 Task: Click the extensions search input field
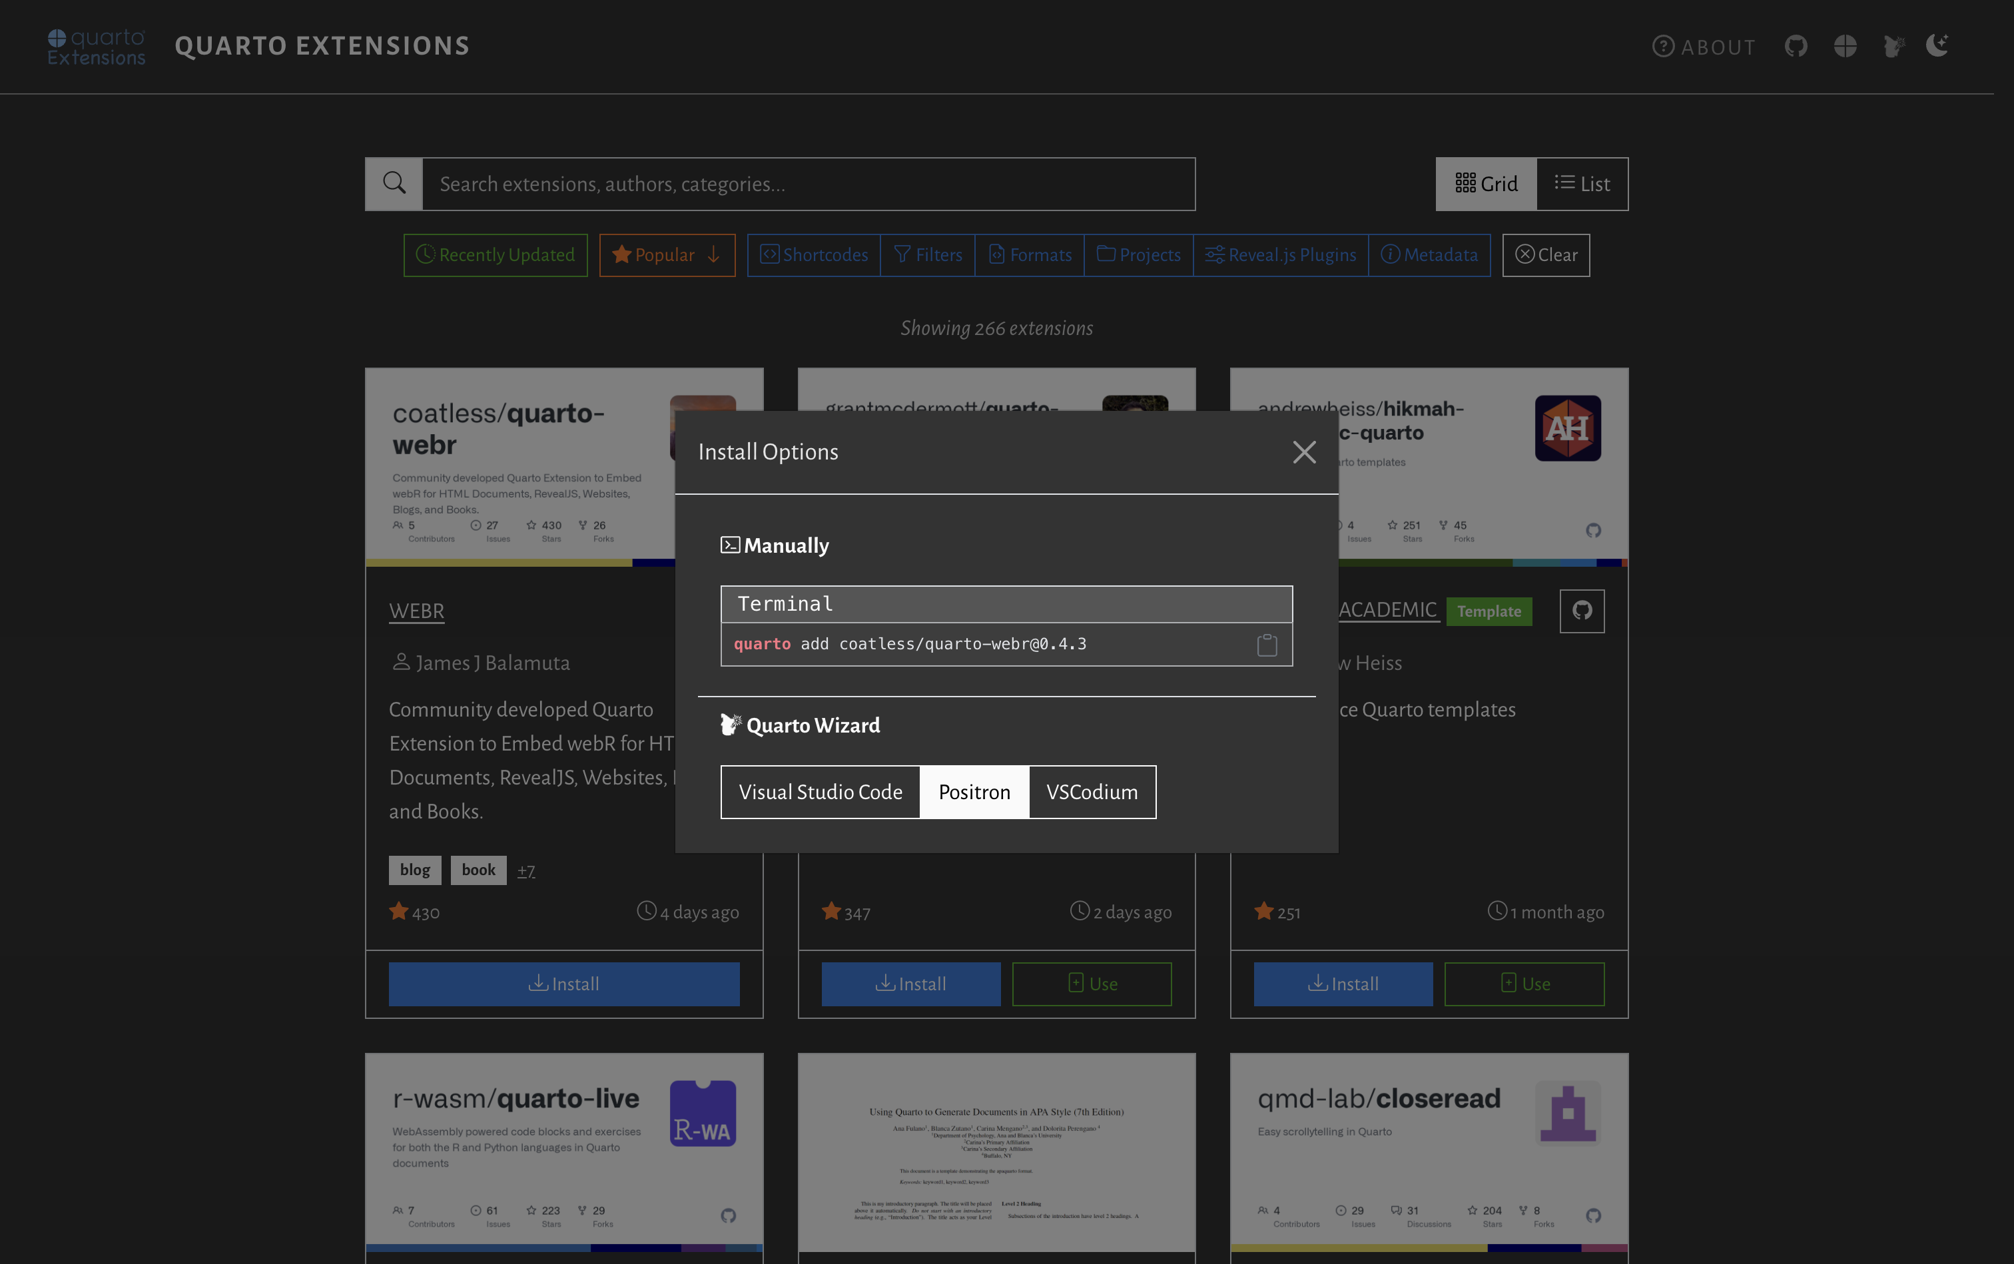click(x=809, y=183)
